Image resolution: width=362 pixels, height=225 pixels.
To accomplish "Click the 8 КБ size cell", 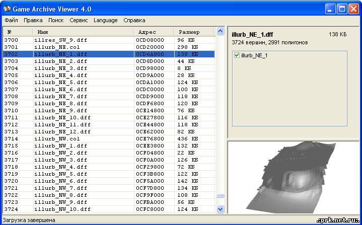I will [x=184, y=68].
